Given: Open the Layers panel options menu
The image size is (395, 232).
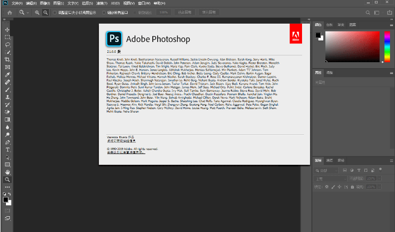Looking at the screenshot, I should click(392, 160).
